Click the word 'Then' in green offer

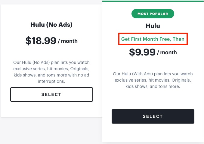tap(178, 39)
